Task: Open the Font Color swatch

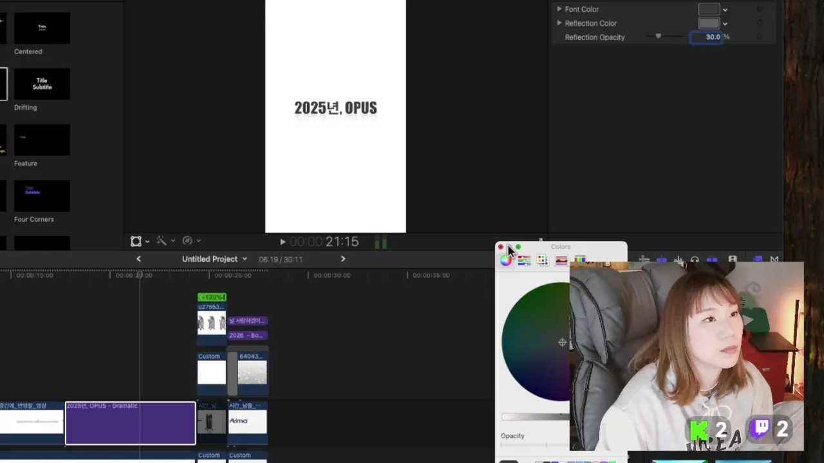Action: (x=709, y=9)
